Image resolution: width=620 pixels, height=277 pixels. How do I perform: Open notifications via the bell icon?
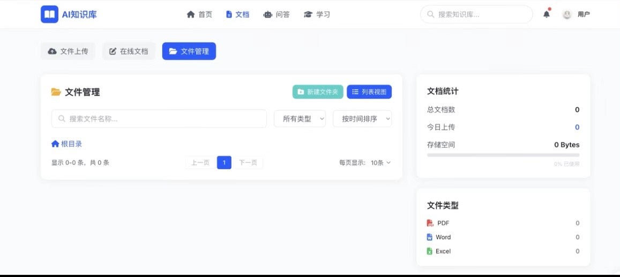click(x=547, y=14)
